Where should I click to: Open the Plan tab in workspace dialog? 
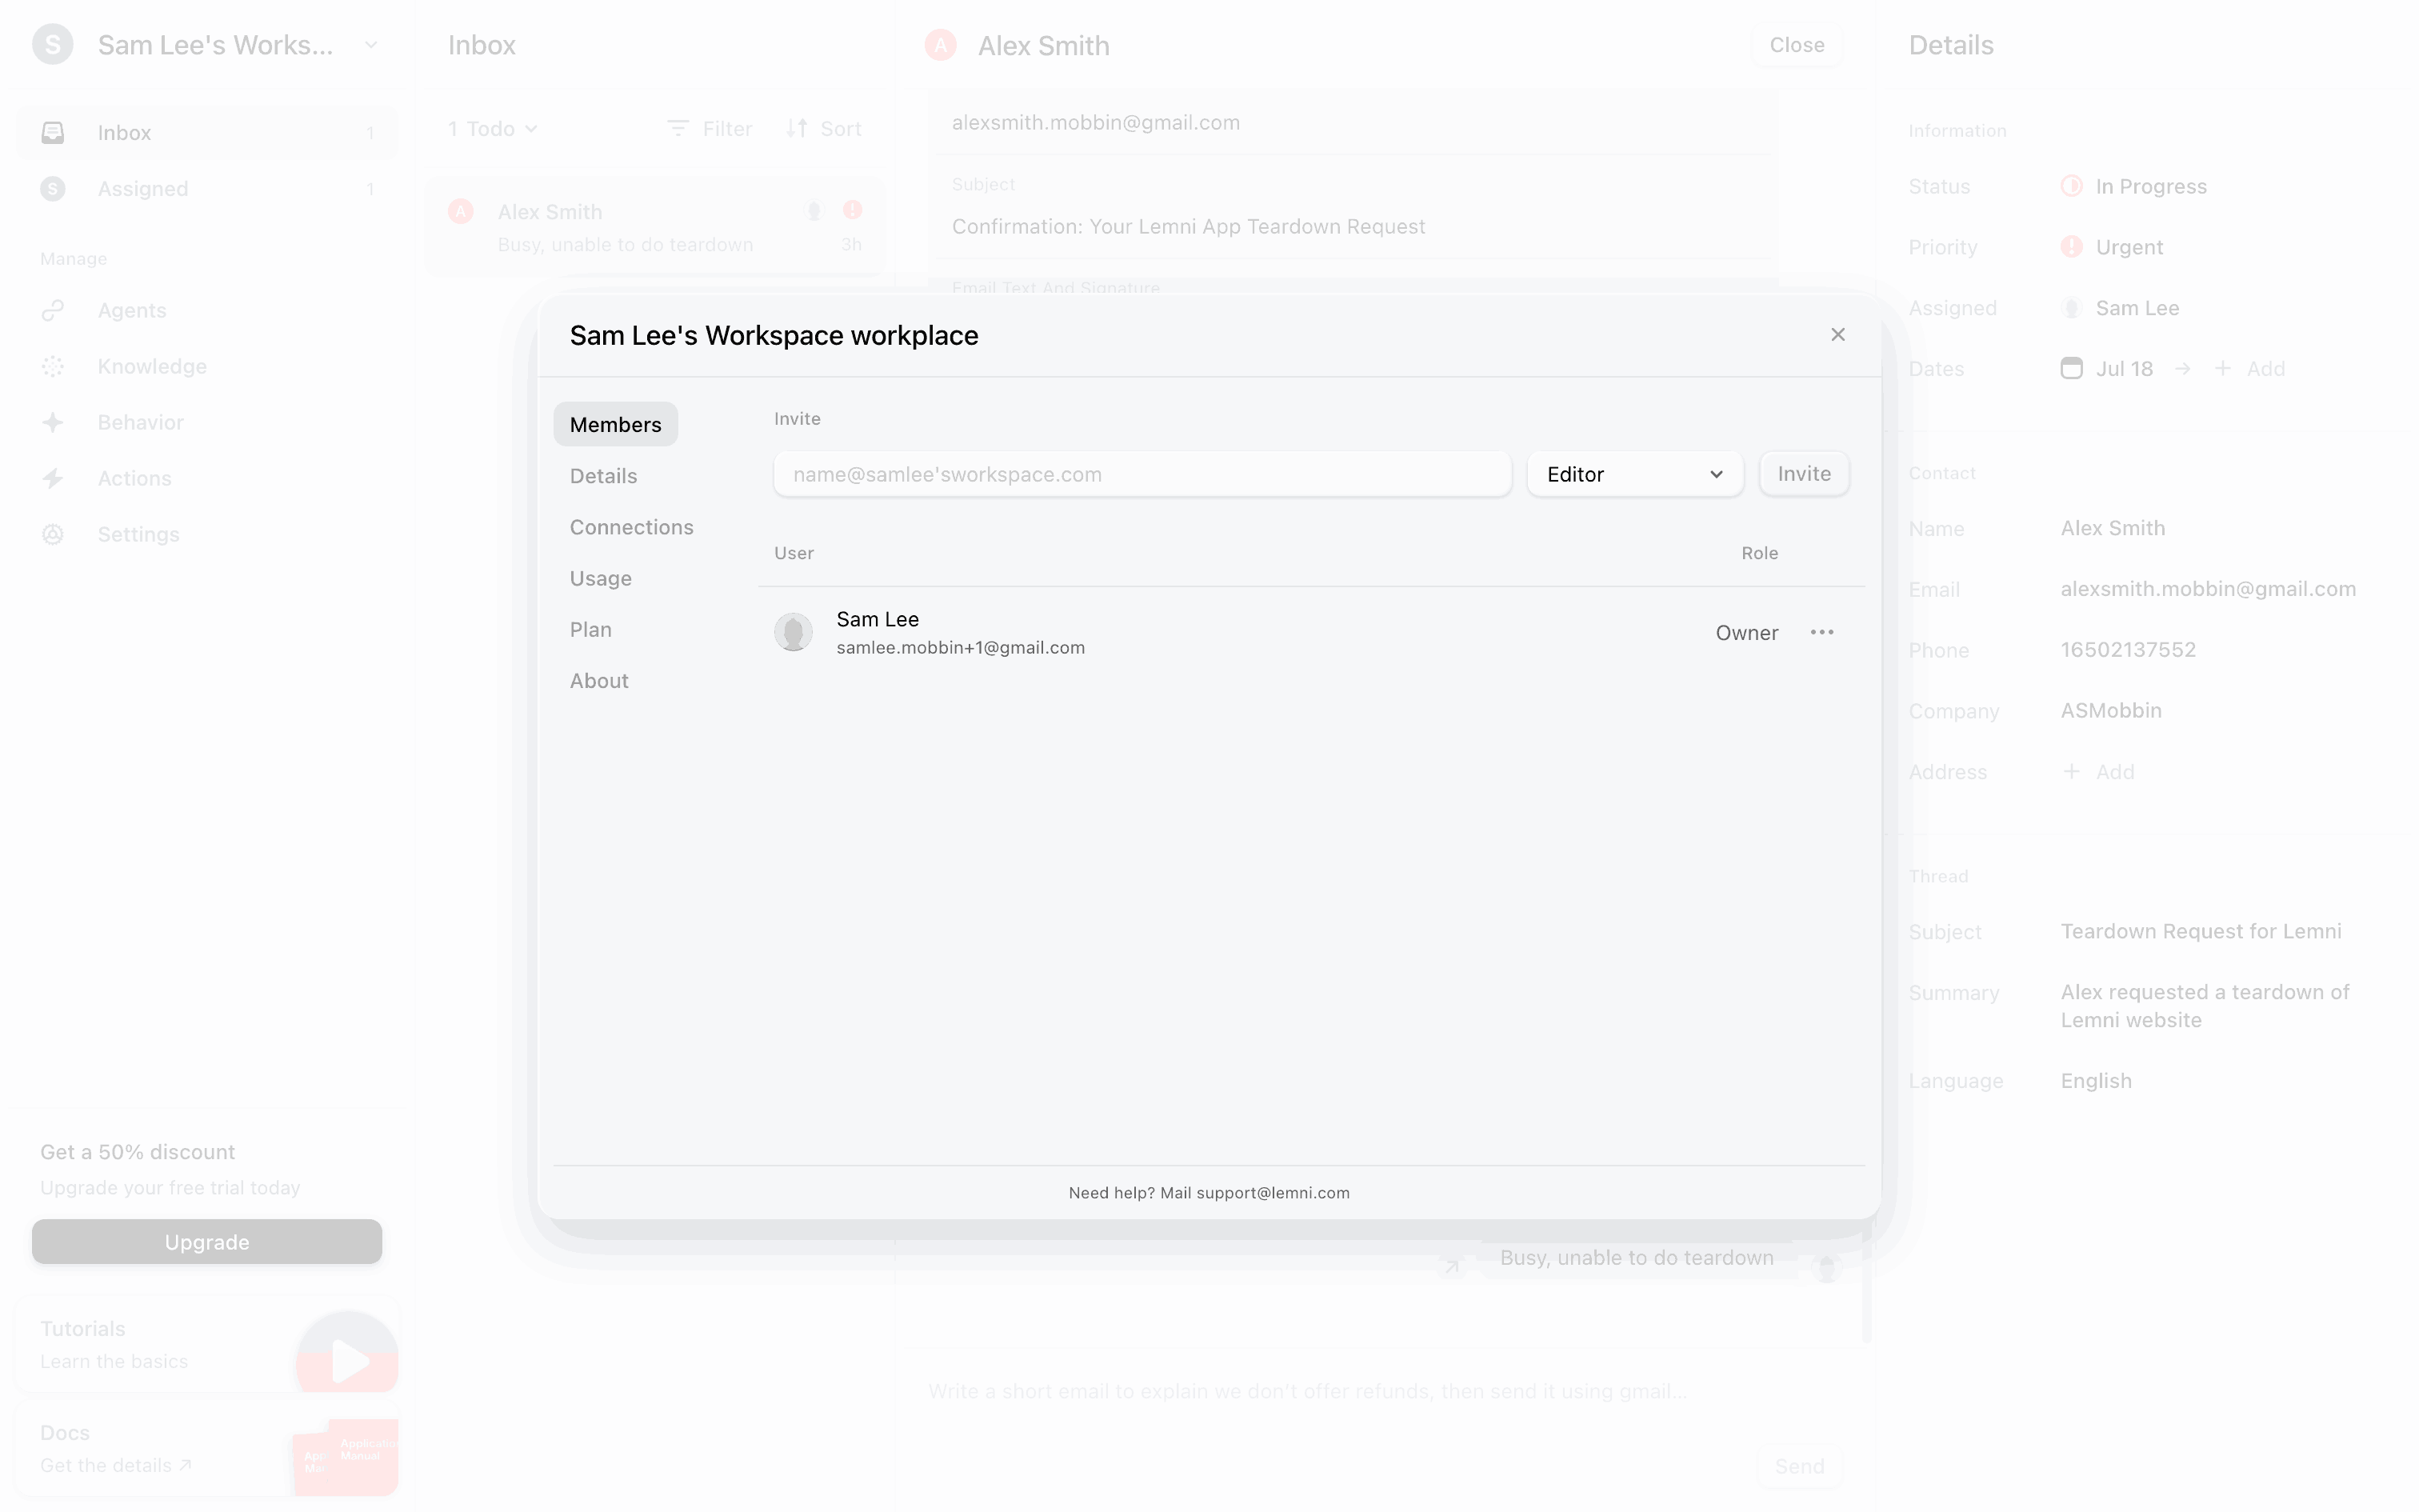point(590,629)
